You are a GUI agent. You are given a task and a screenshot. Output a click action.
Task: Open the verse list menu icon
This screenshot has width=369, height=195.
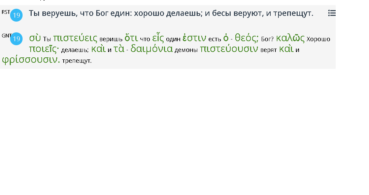coord(332,13)
